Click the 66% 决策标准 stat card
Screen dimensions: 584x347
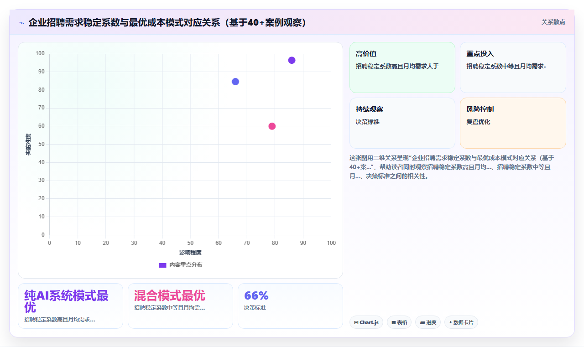290,306
